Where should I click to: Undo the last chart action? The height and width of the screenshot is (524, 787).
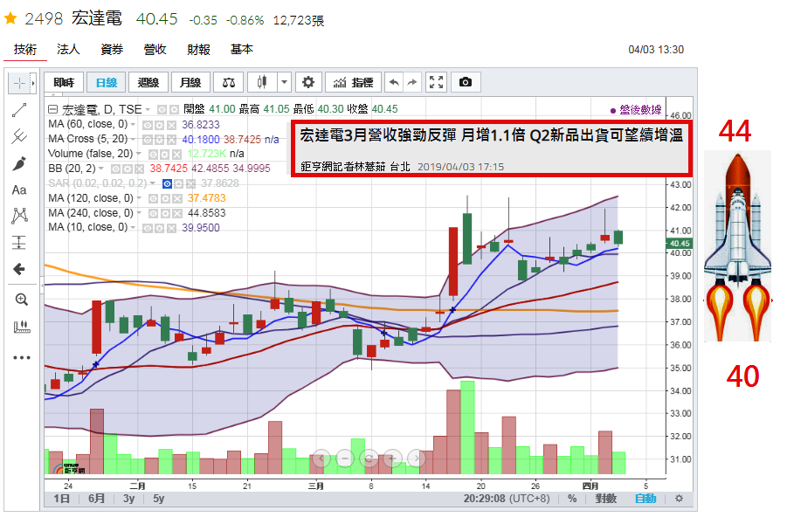[x=394, y=82]
